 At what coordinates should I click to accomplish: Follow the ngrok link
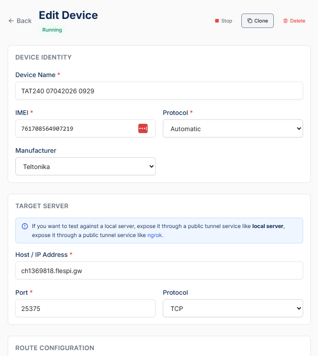[154, 235]
